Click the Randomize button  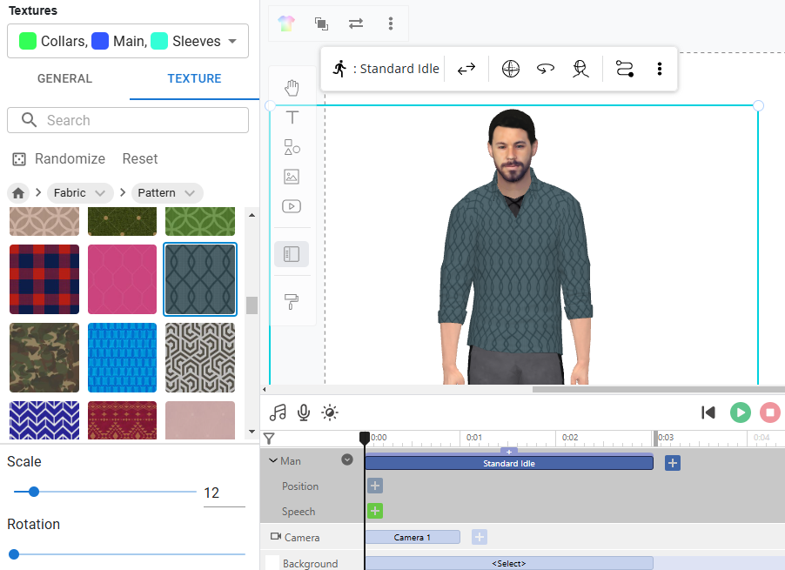coord(58,158)
